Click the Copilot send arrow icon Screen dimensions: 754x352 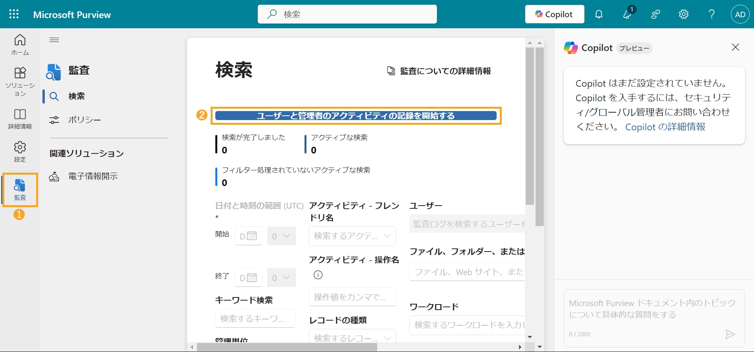click(x=730, y=334)
